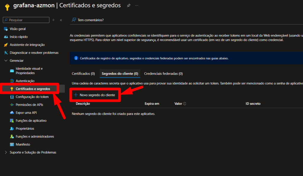Viewport: 303px width, 176px height.
Task: Collapse the Gerenciar section
Action: tap(6, 61)
